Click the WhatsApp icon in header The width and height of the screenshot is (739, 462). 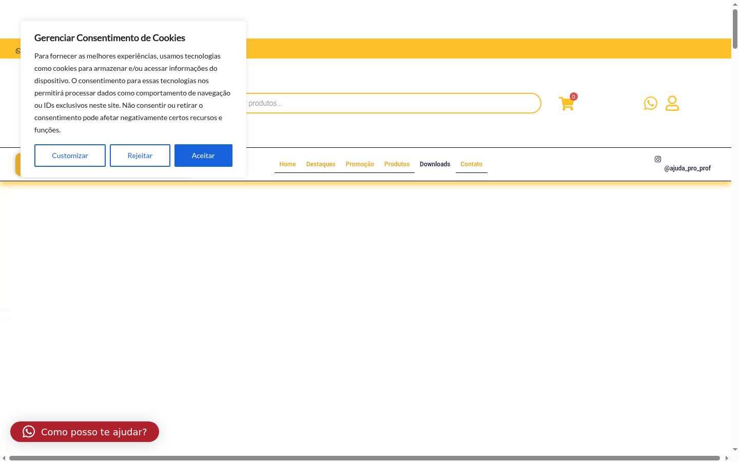(x=650, y=103)
